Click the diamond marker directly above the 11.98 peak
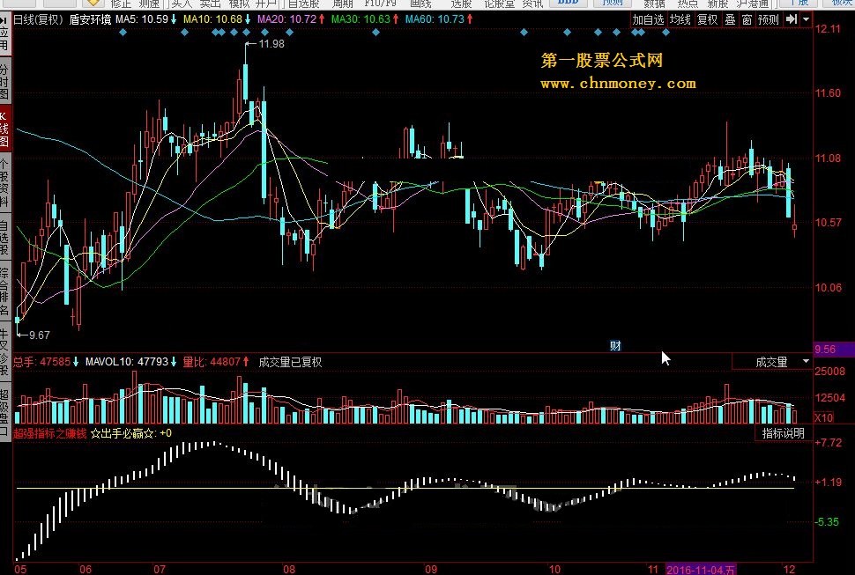Screen dimensions: 855x575 247,33
